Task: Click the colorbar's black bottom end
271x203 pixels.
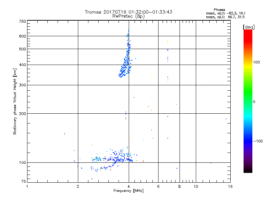Action: coord(248,170)
